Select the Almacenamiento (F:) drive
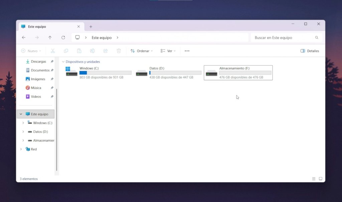Image resolution: width=342 pixels, height=202 pixels. pyautogui.click(x=238, y=73)
